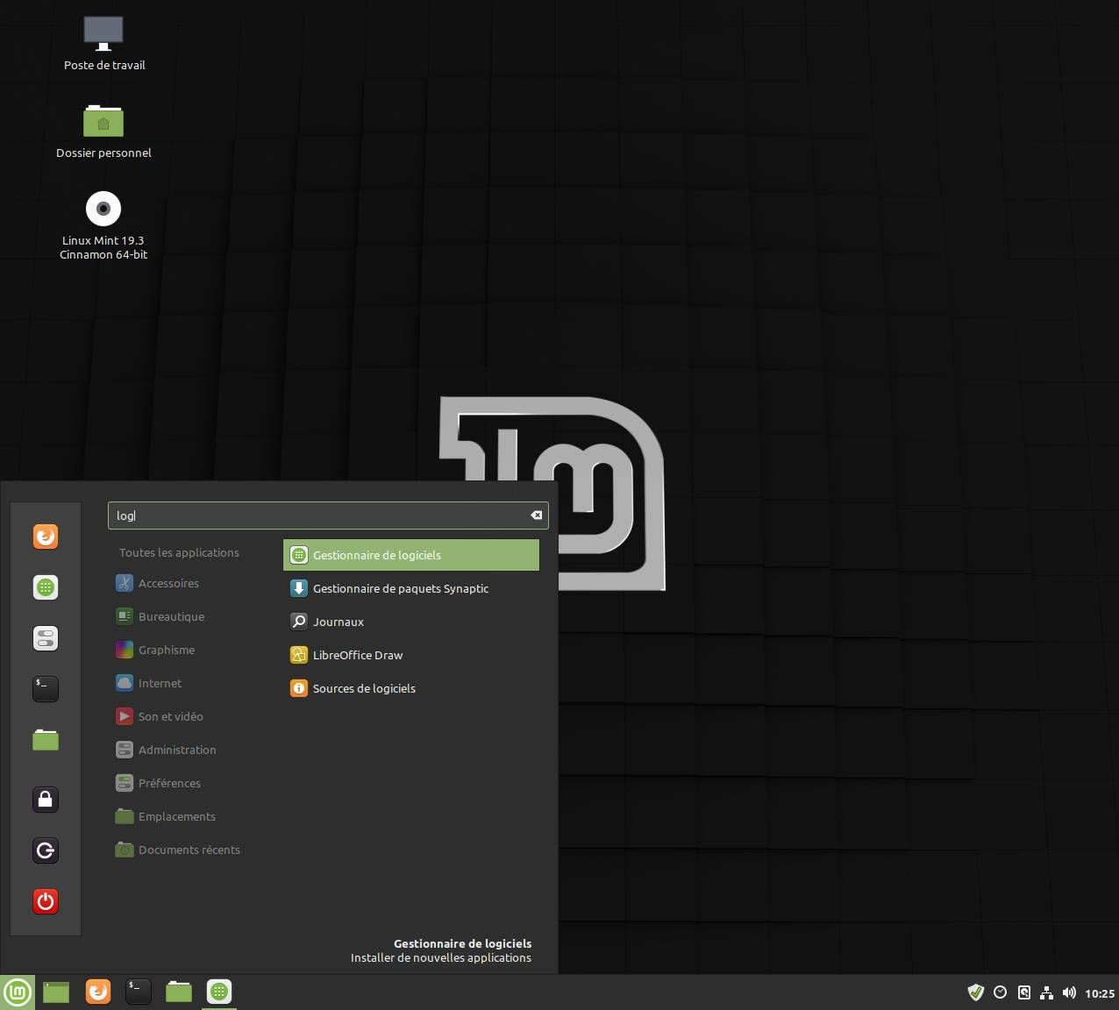The image size is (1119, 1010).
Task: Select the Dossier personnel desktop folder
Action: [103, 131]
